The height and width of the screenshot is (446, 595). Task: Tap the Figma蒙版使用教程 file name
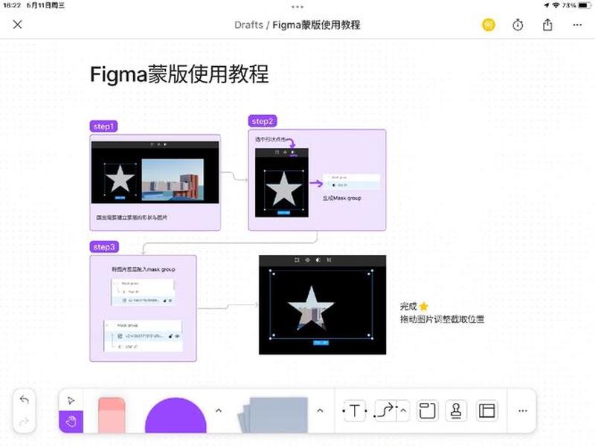click(x=317, y=25)
